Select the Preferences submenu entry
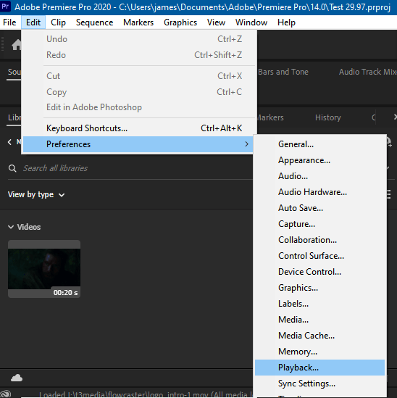Image resolution: width=397 pixels, height=398 pixels. coord(138,144)
